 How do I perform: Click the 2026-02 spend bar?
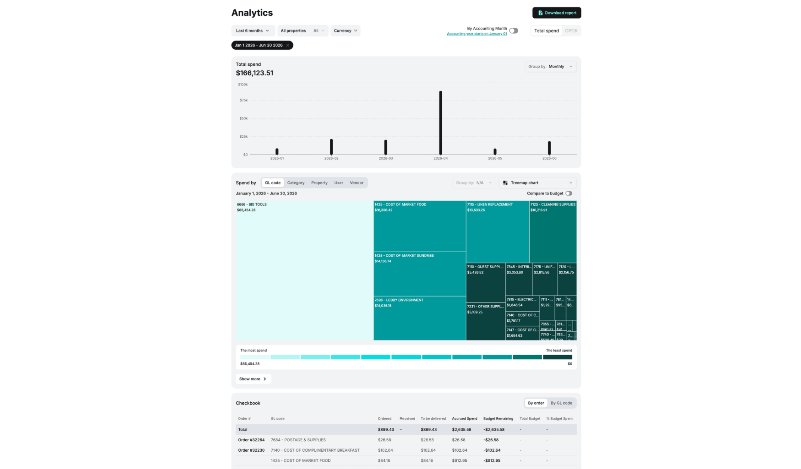[x=331, y=147]
